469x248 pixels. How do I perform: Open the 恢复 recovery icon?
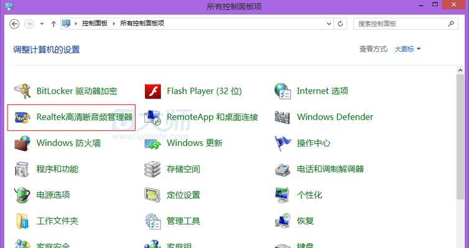click(x=282, y=221)
